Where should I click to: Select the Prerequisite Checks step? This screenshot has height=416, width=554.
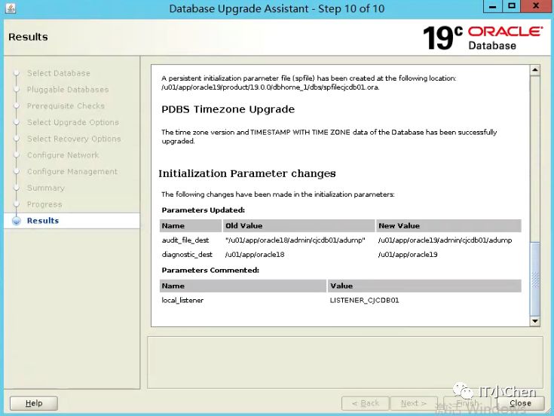pos(66,106)
